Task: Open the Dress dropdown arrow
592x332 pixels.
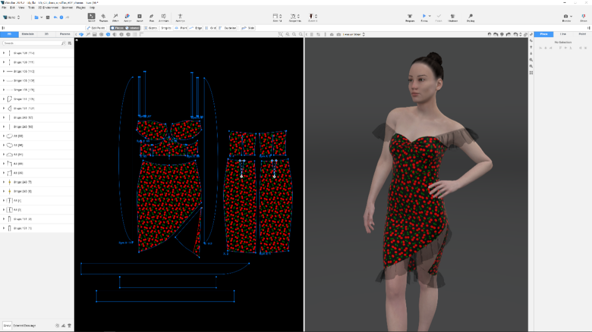Action: tap(430, 16)
